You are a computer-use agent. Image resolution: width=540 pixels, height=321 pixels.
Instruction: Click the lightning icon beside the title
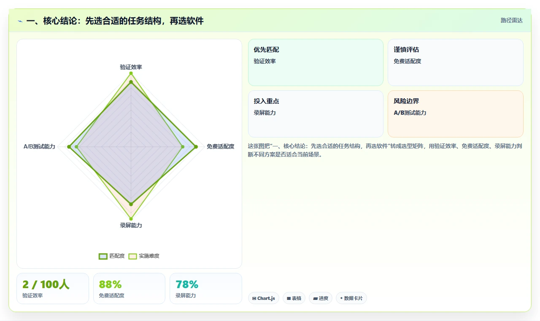point(20,21)
